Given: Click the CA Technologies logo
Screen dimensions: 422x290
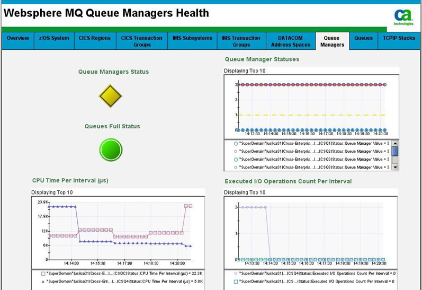Looking at the screenshot, I should click(403, 17).
